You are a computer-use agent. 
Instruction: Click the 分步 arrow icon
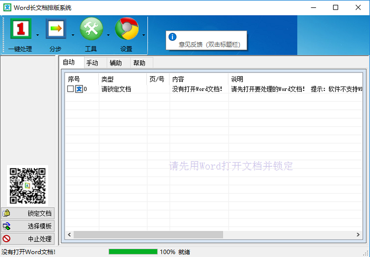point(56,29)
